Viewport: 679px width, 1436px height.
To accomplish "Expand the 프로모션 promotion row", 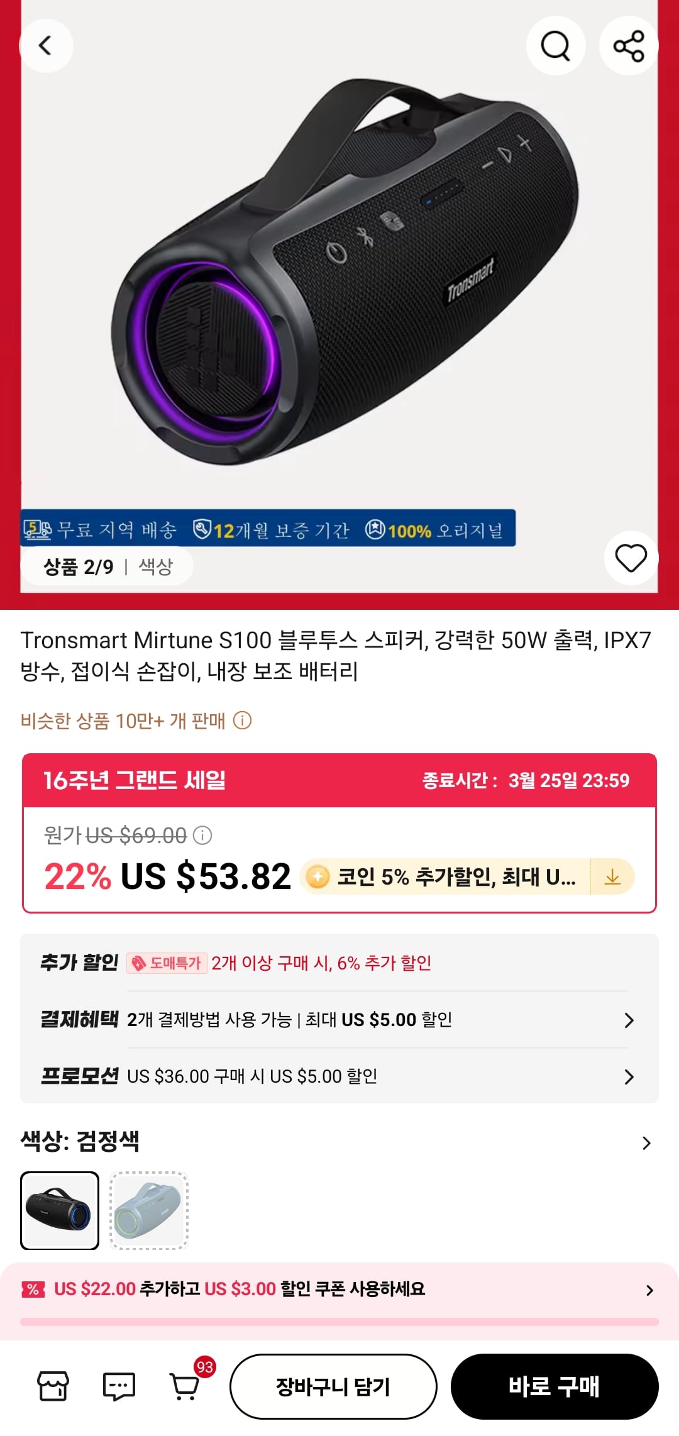I will [629, 1077].
